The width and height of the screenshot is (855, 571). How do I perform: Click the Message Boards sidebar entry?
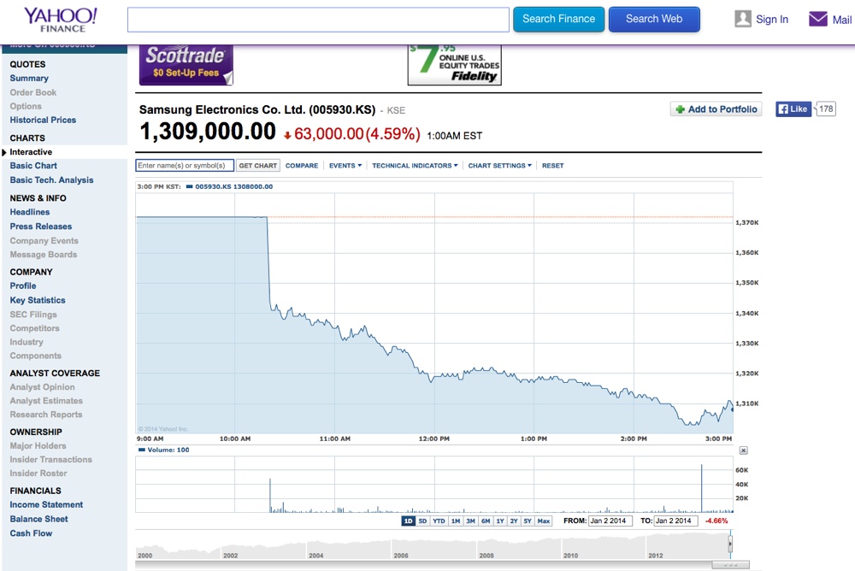[43, 255]
